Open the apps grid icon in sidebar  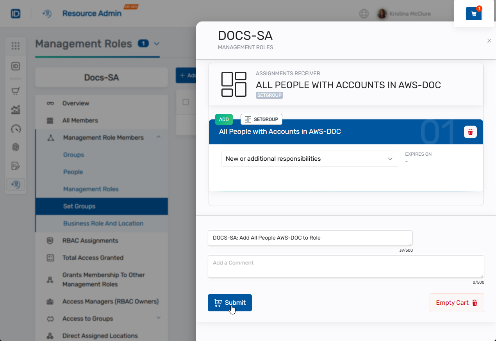16,46
